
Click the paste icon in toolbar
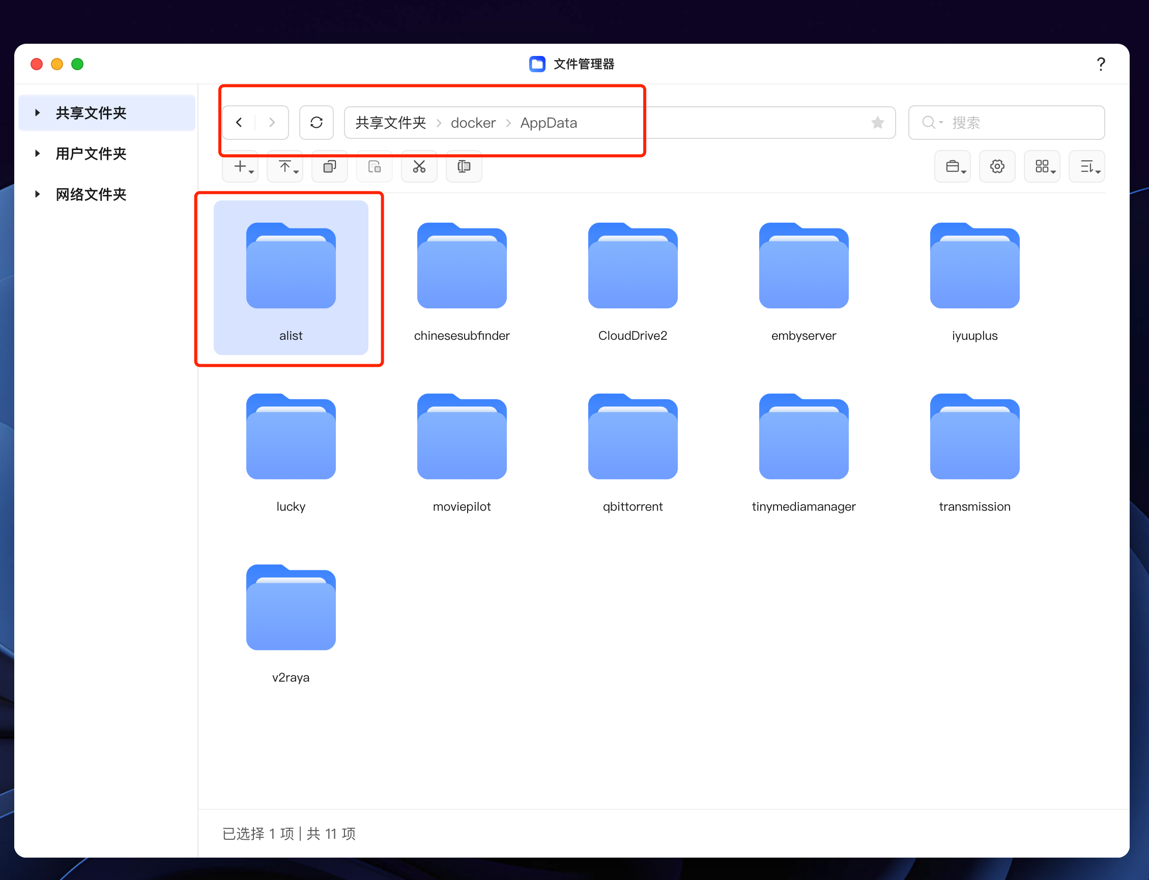click(x=375, y=166)
